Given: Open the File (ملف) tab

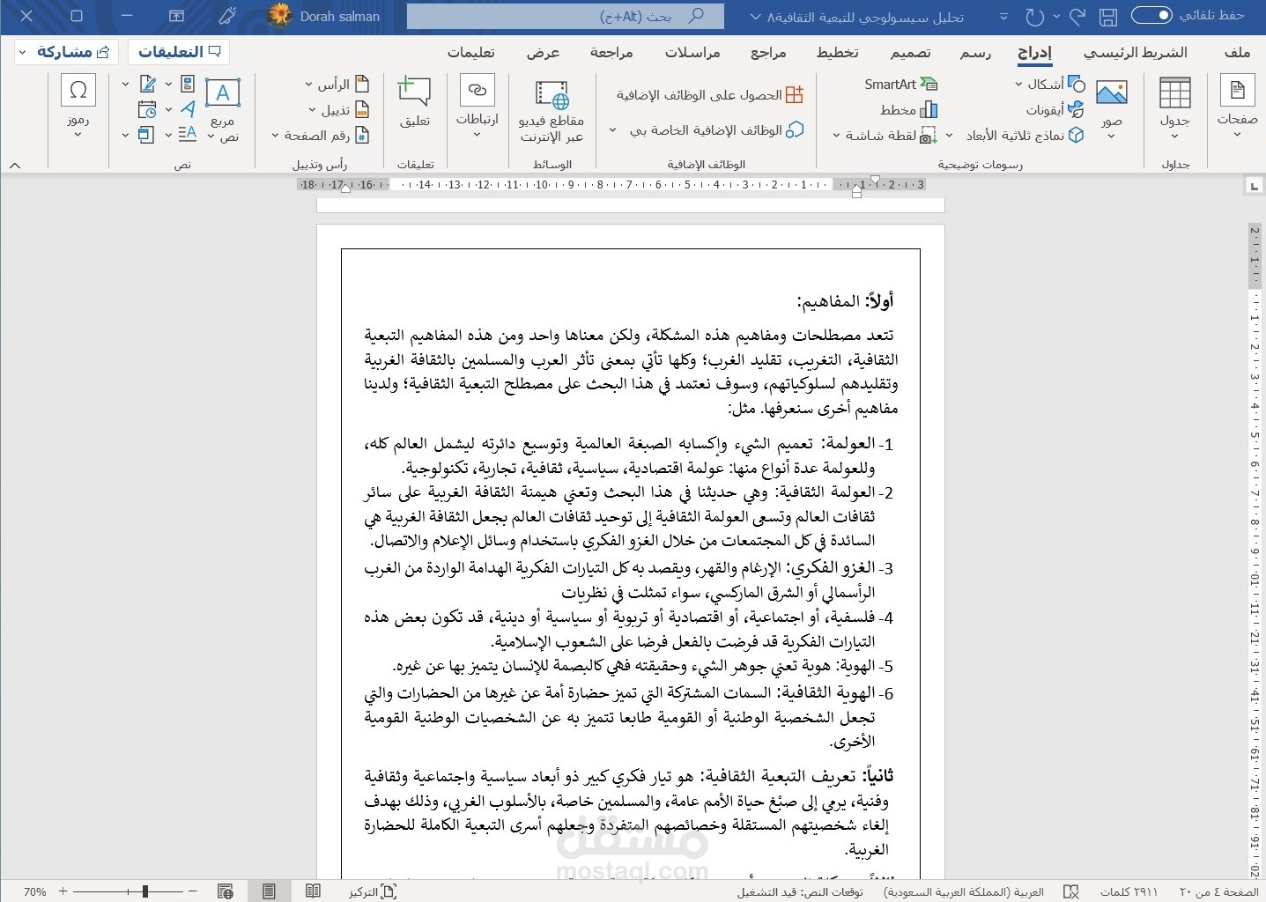Looking at the screenshot, I should pos(1237,52).
